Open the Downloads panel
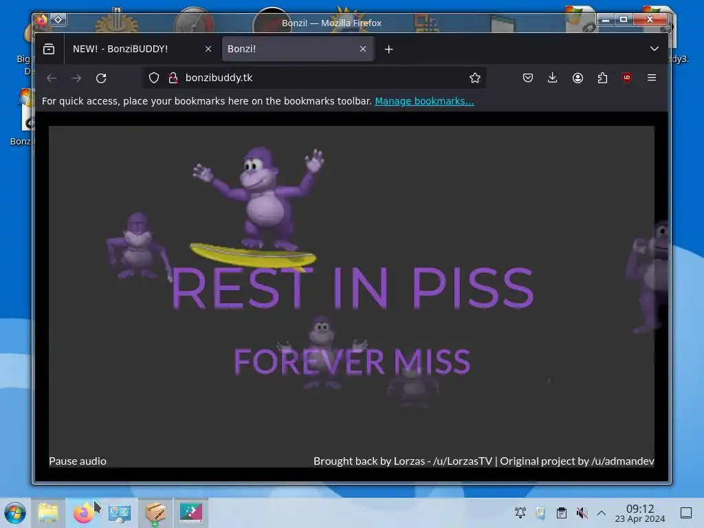The width and height of the screenshot is (704, 528). pyautogui.click(x=553, y=78)
